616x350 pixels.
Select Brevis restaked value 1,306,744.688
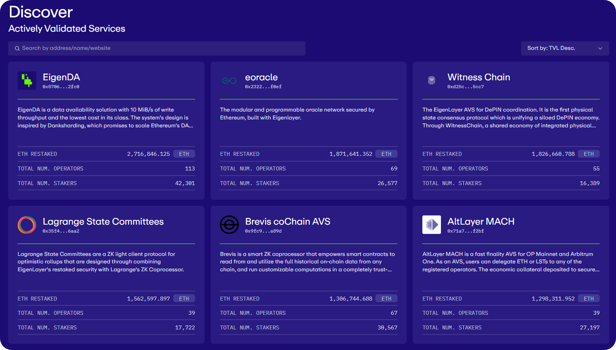point(351,299)
